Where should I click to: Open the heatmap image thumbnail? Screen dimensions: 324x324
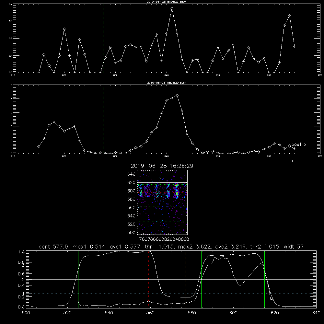162,202
